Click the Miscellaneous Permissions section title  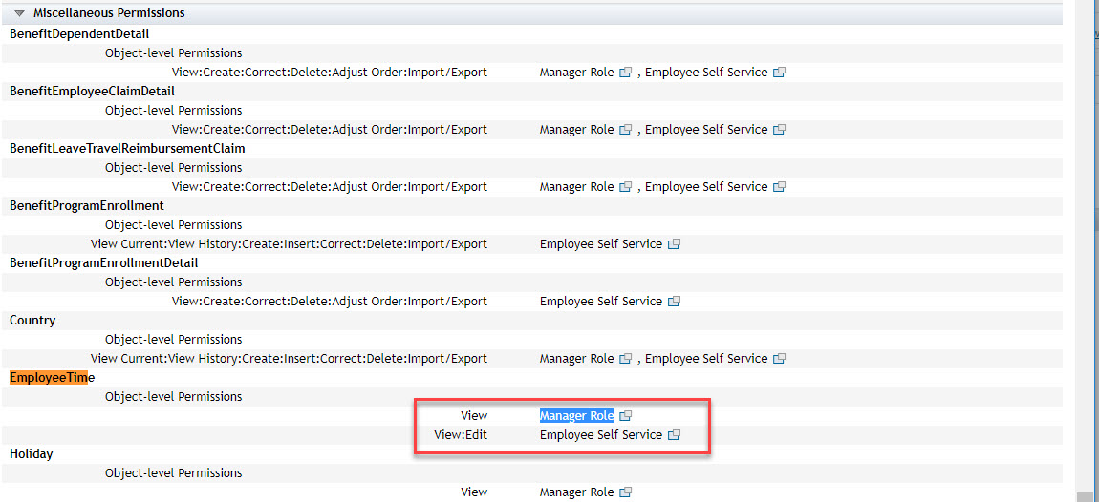pos(109,12)
